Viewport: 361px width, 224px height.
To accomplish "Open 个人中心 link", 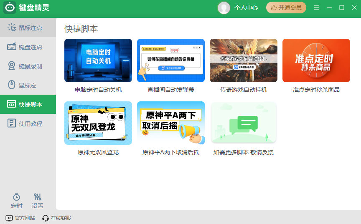I will pyautogui.click(x=246, y=8).
